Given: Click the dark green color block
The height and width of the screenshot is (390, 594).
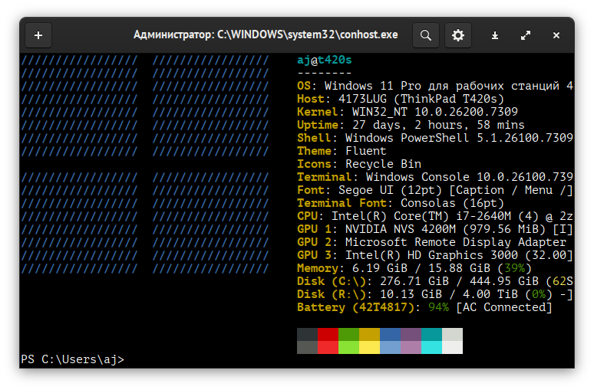Looking at the screenshot, I should [x=348, y=334].
